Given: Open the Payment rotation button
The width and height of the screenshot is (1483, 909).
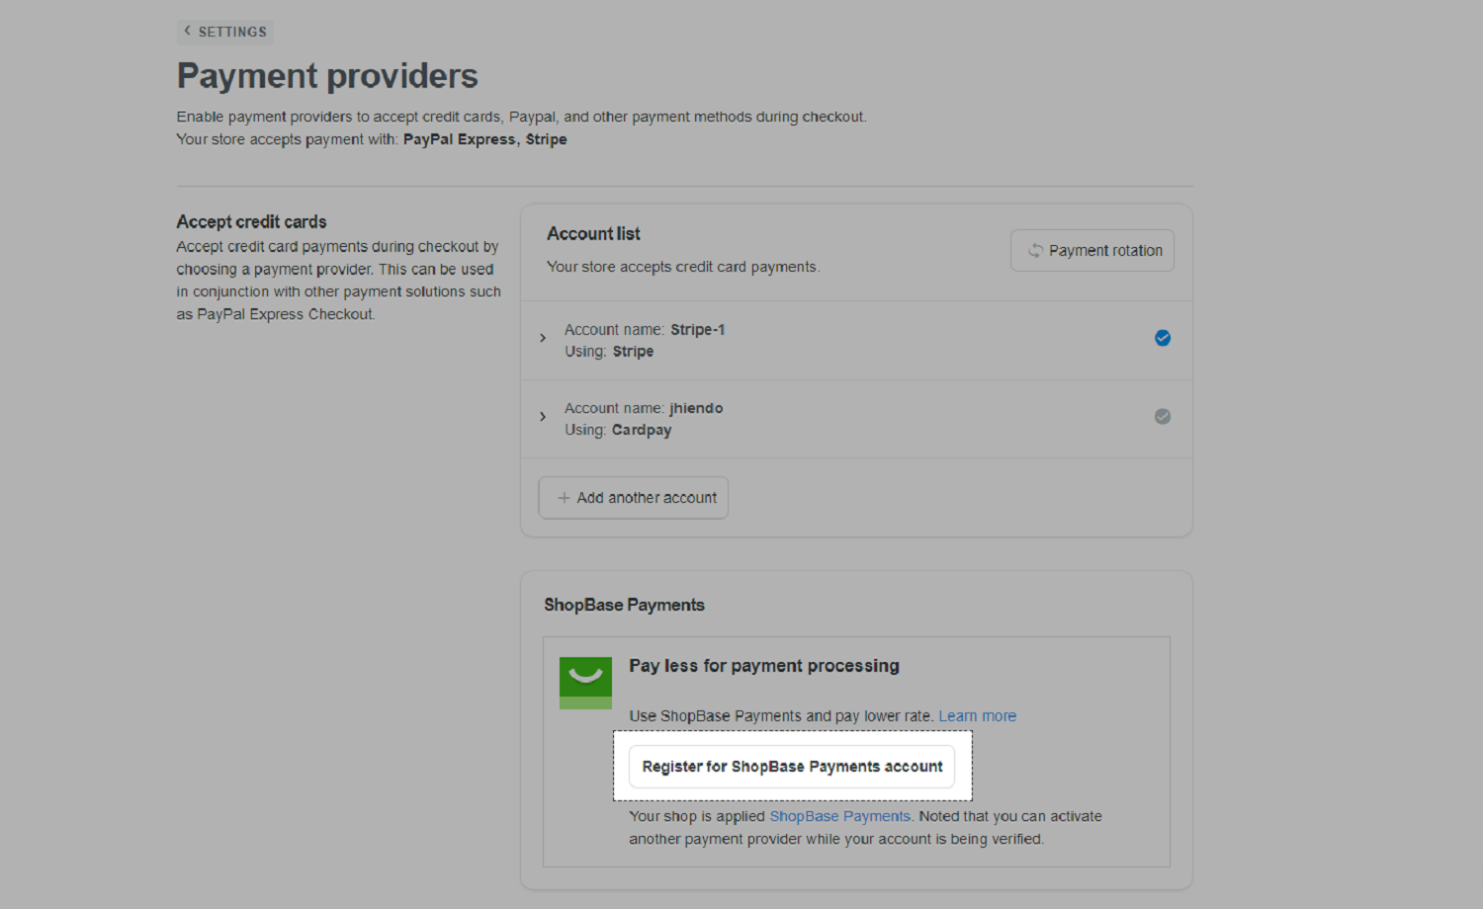Looking at the screenshot, I should tap(1091, 251).
